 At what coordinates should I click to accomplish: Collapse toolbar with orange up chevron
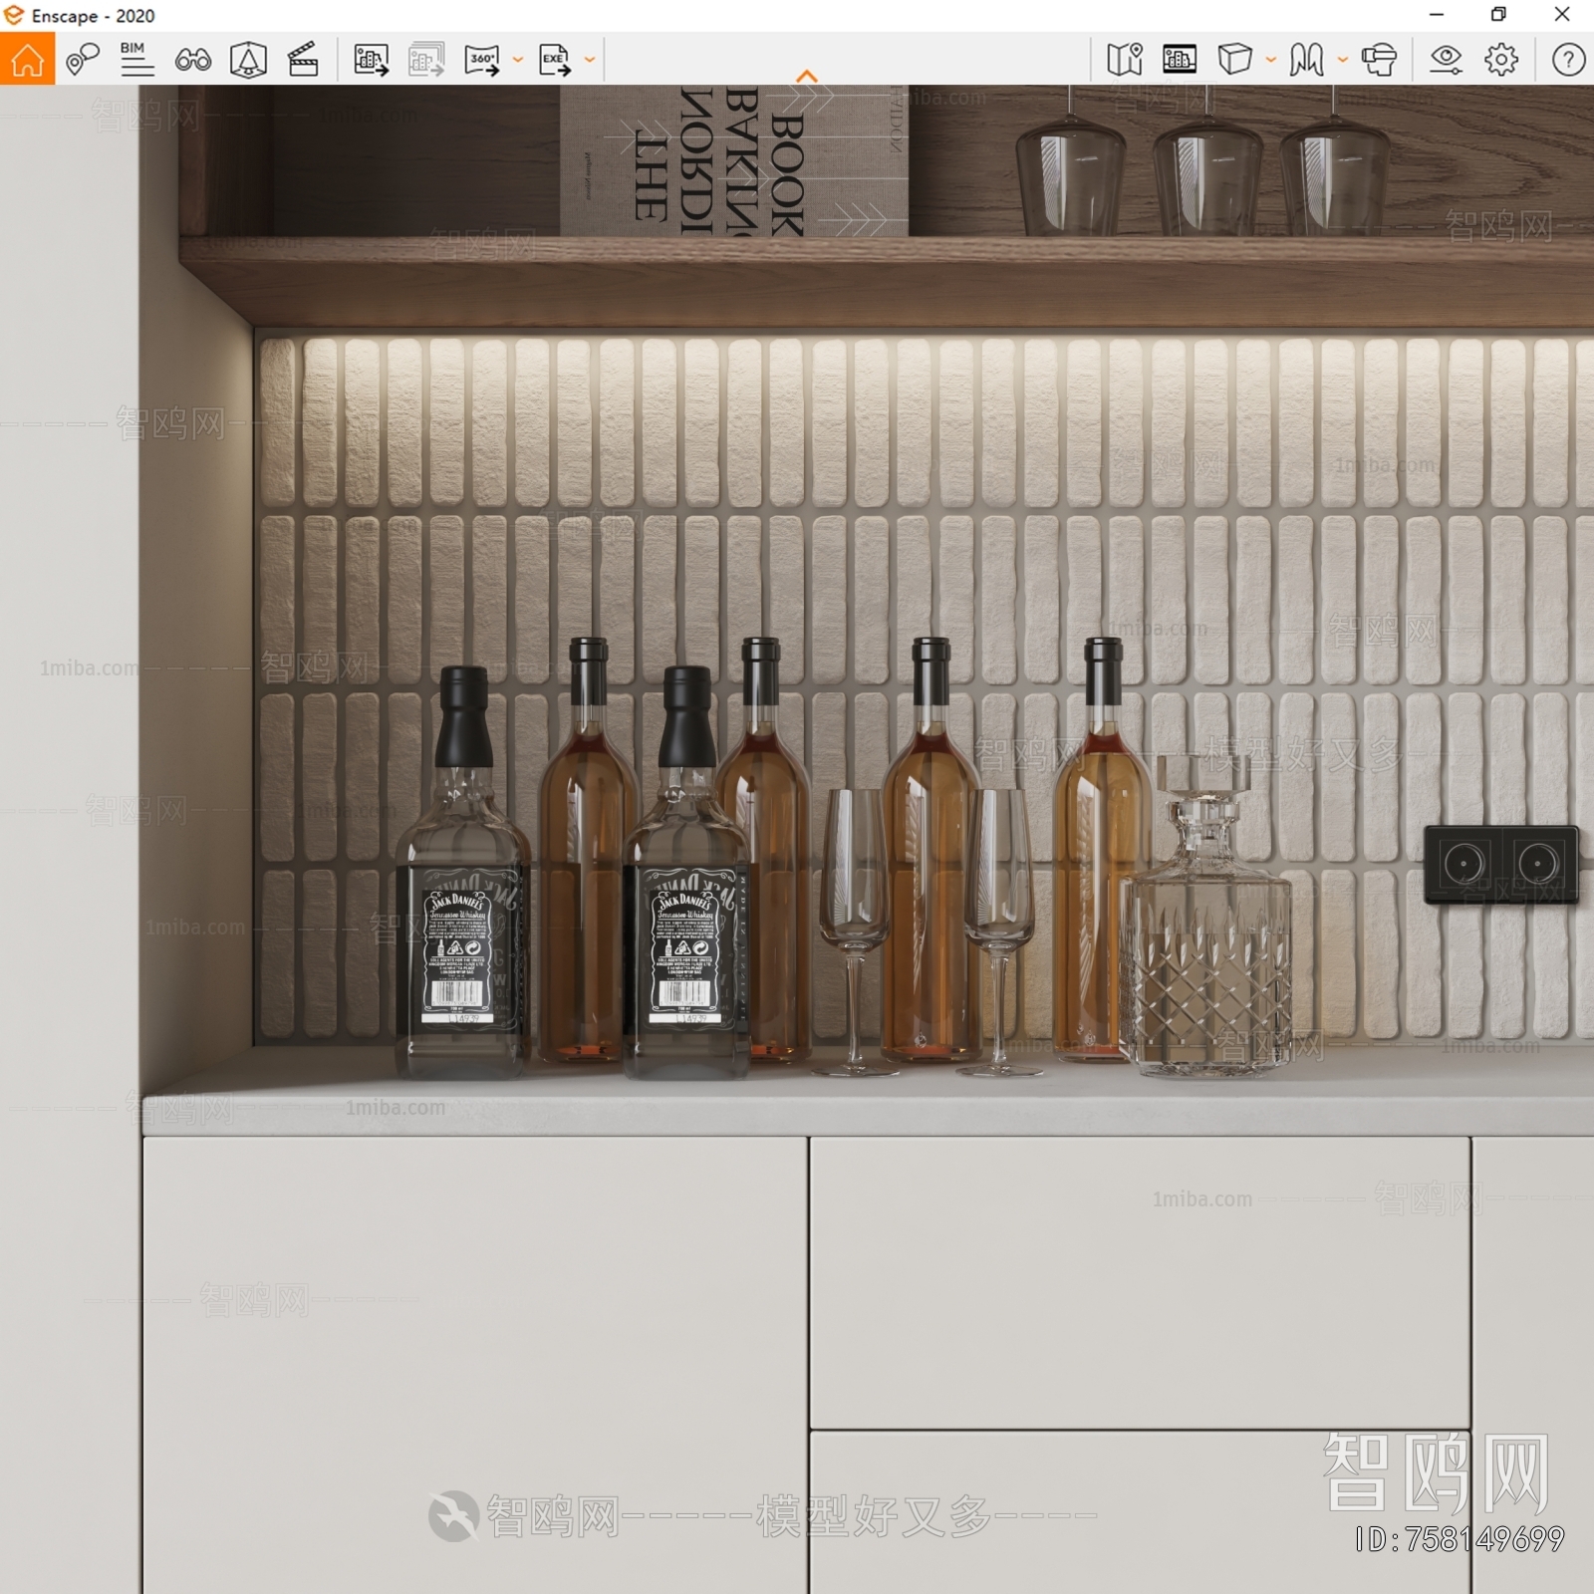(x=807, y=77)
